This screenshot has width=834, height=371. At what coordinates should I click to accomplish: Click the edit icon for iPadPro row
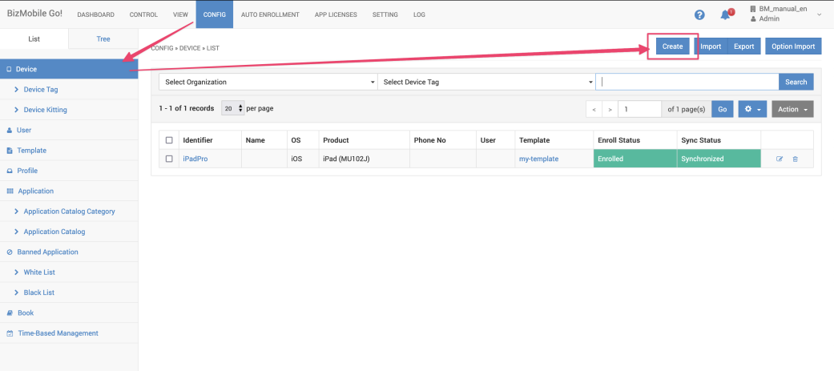pyautogui.click(x=780, y=159)
